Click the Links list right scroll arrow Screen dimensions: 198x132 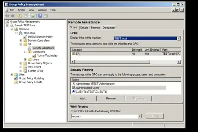(x=179, y=62)
